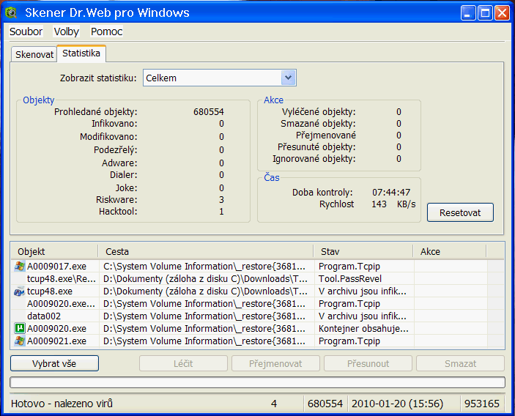Click the Resetovat button
This screenshot has width=515, height=416.
coord(460,213)
